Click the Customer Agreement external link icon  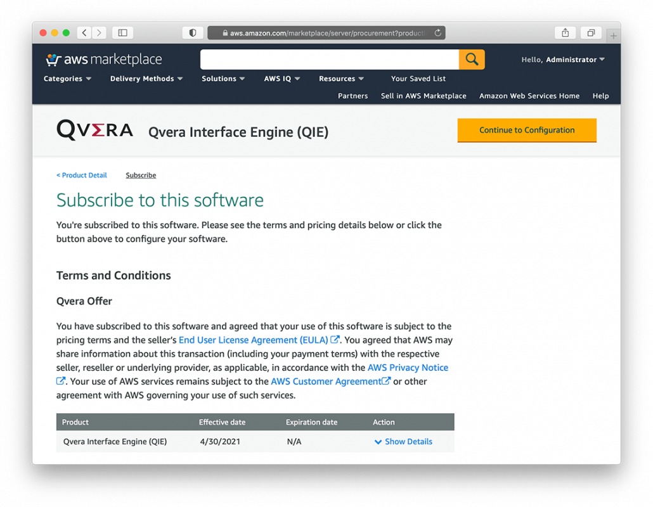click(x=386, y=380)
